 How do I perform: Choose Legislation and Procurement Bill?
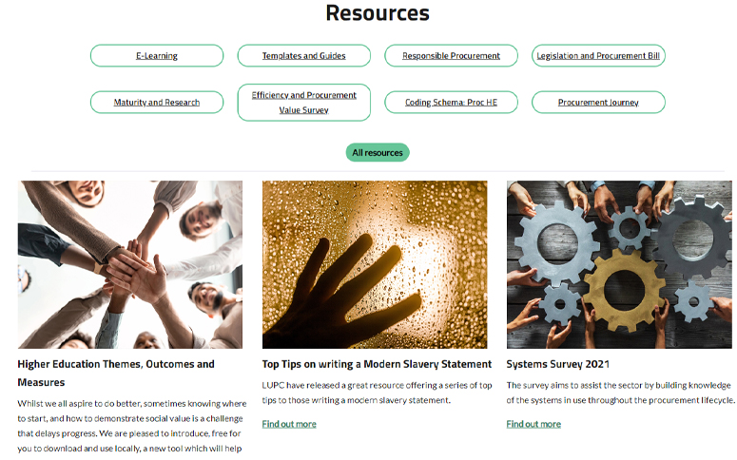pyautogui.click(x=598, y=55)
